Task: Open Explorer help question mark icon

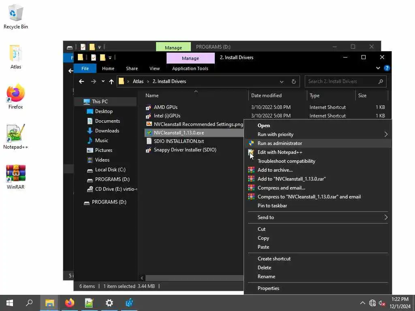Action: coord(387,68)
